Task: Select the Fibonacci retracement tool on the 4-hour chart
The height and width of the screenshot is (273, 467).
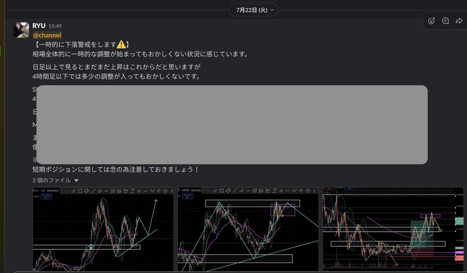Action: pyautogui.click(x=255, y=190)
